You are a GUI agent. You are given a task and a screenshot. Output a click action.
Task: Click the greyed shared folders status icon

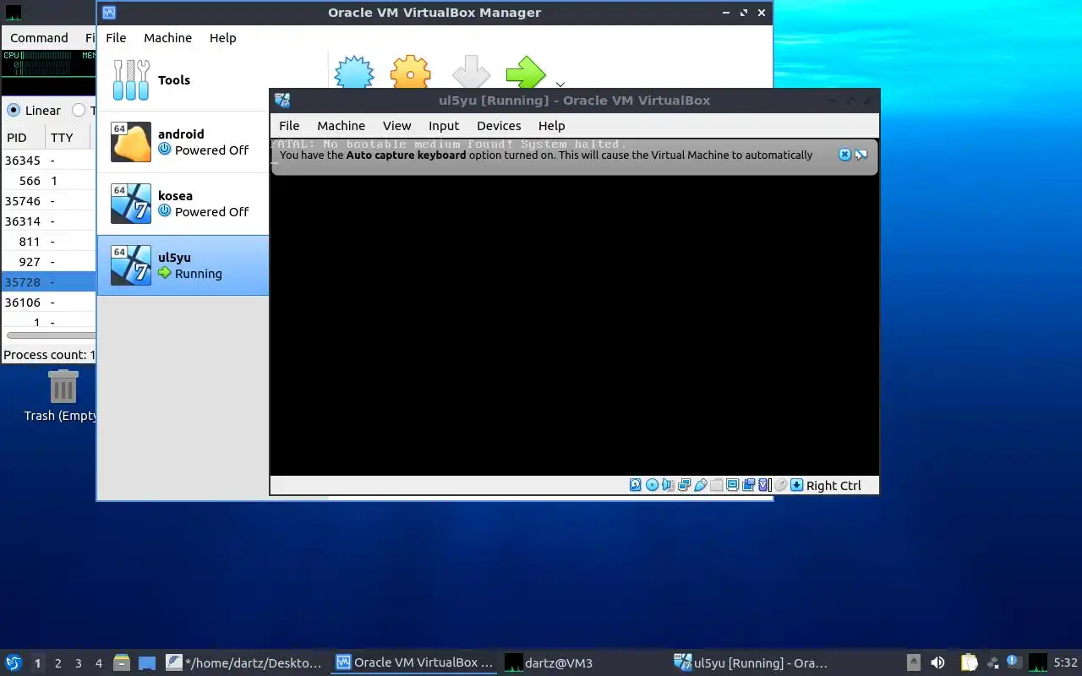click(x=716, y=485)
